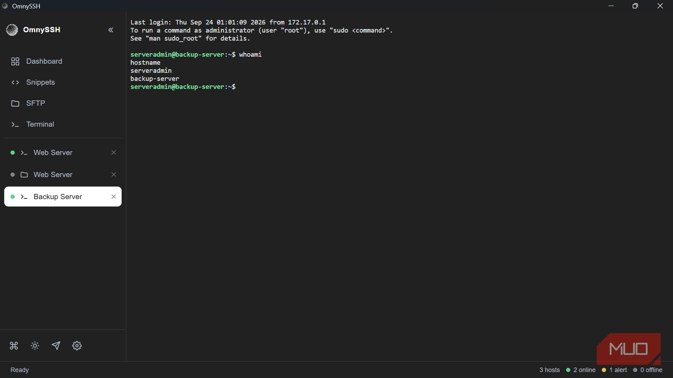The width and height of the screenshot is (673, 378).
Task: Open settings with the gear icon
Action: point(77,346)
